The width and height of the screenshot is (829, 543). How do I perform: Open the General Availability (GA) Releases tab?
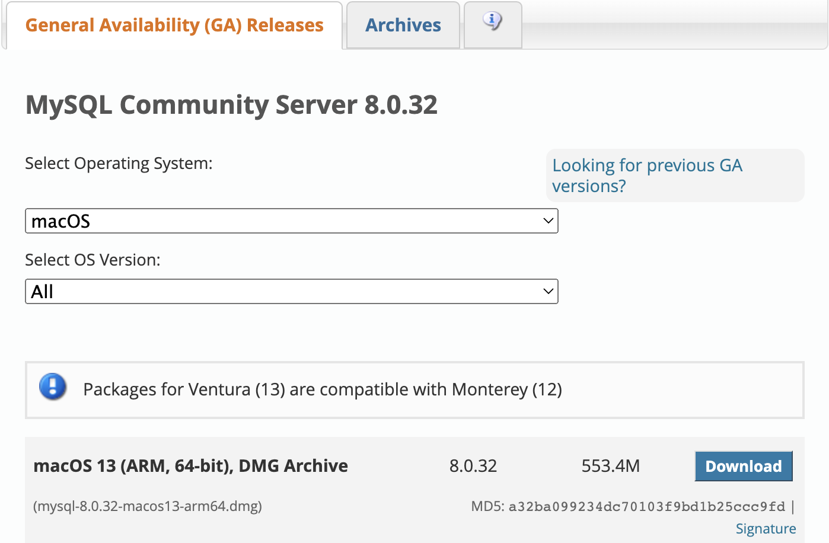174,25
